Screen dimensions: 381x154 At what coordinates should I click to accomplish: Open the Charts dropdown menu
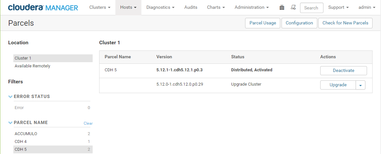(x=216, y=7)
